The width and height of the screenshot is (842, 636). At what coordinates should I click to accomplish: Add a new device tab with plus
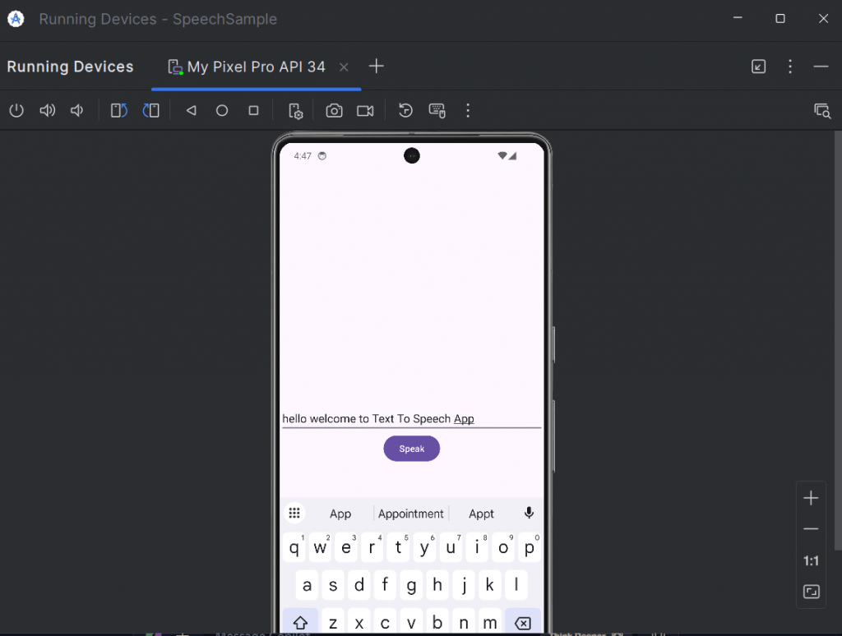click(x=377, y=66)
